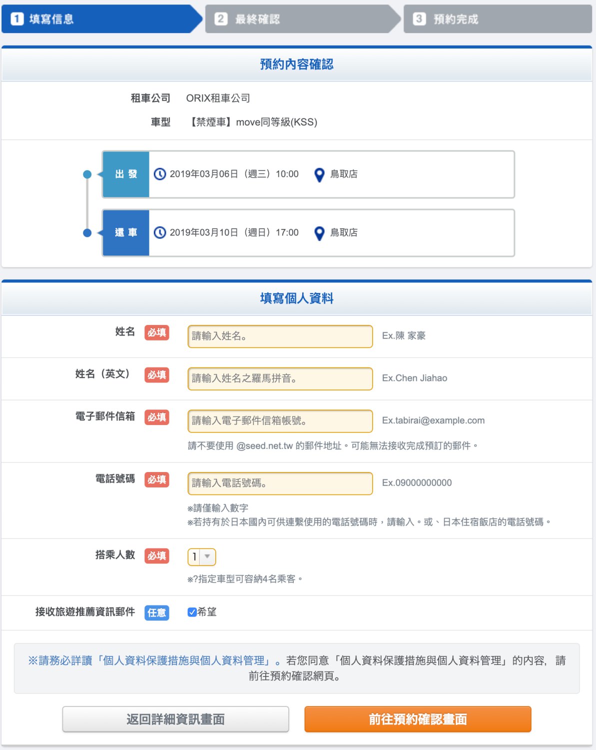Click the return location pin icon

[x=319, y=233]
